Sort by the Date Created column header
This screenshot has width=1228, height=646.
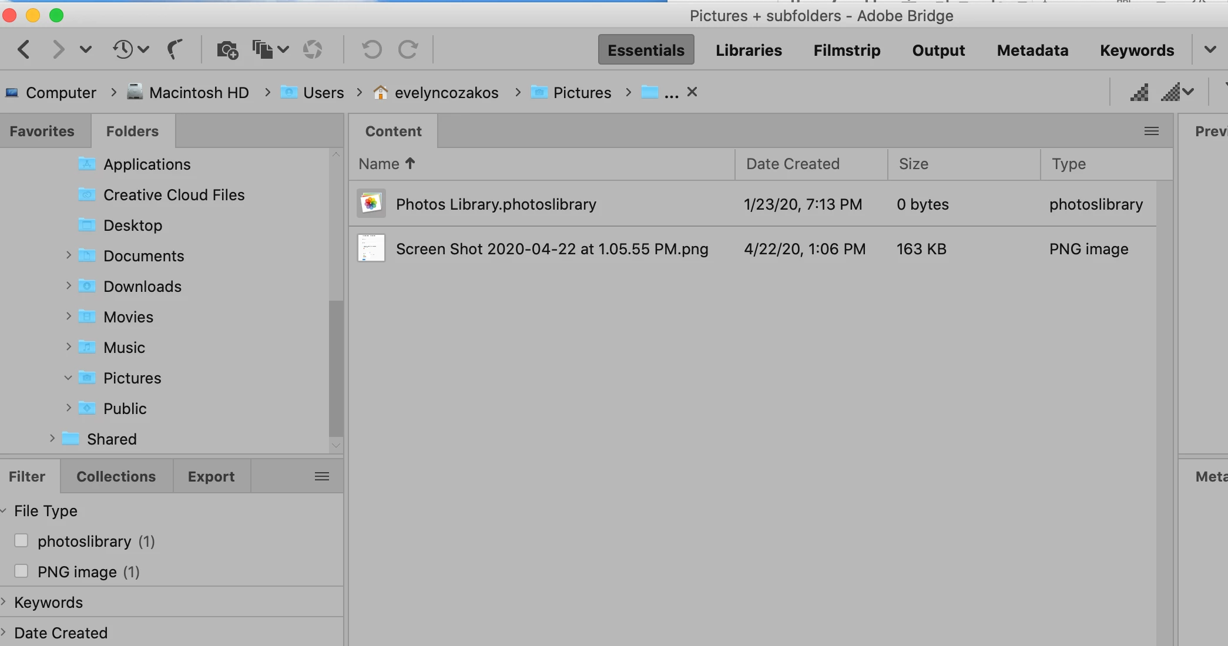[793, 164]
